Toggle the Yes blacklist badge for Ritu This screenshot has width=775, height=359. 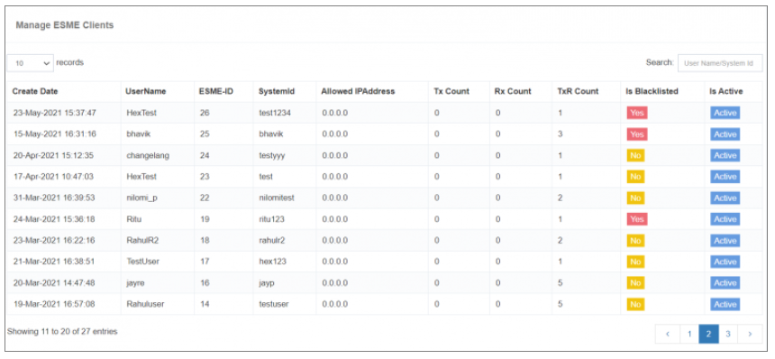[x=637, y=219]
